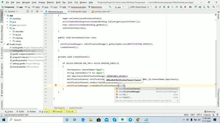Click the Next Tip link in completion popup
Viewport: 220px width, 123px height.
(168, 101)
